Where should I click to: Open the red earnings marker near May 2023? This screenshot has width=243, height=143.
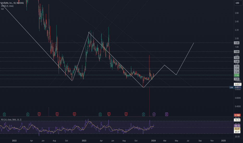coord(109,114)
